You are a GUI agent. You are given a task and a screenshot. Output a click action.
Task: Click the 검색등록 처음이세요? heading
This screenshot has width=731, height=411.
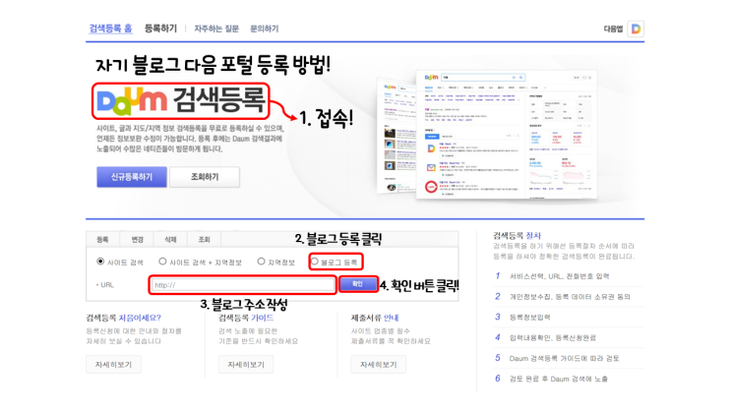point(123,318)
